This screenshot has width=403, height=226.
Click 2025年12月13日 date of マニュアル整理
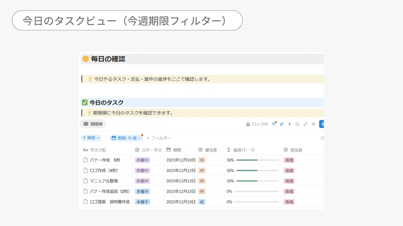(181, 181)
